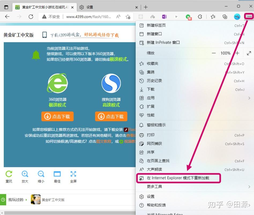
Task: Expand the 应用 submenu arrow
Action: click(x=249, y=98)
